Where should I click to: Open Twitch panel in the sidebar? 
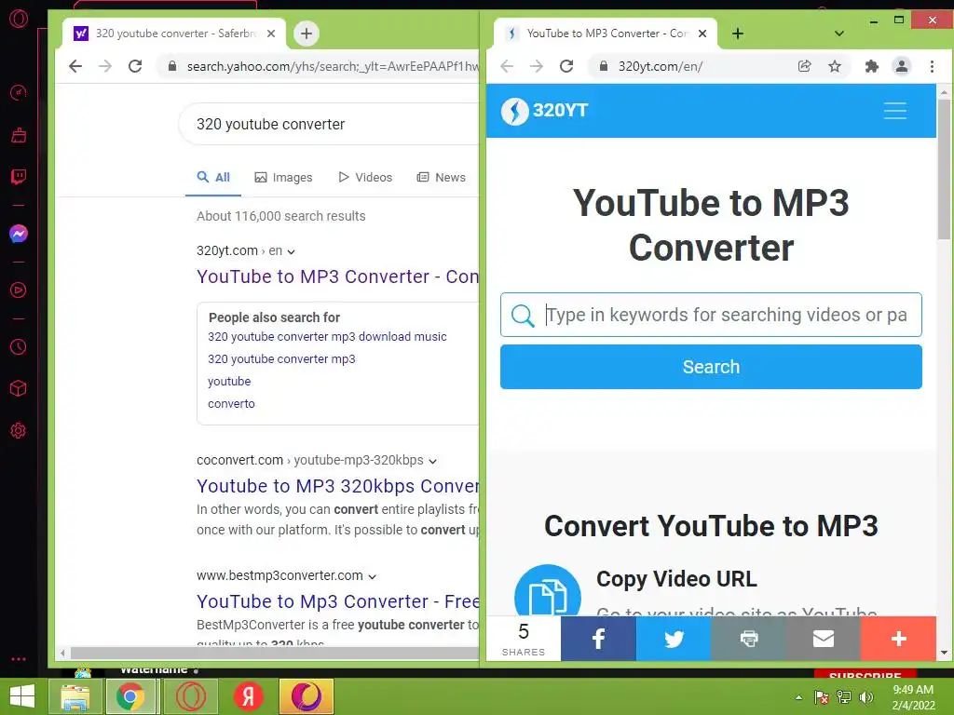19,177
